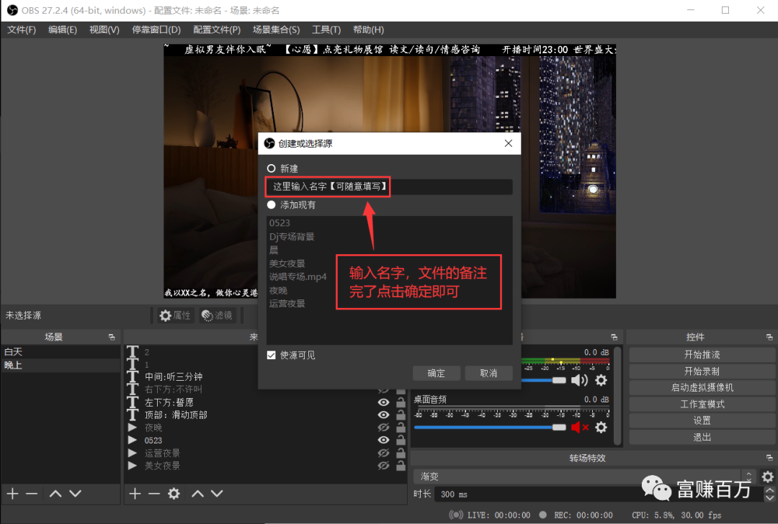This screenshot has height=524, width=778.
Task: Open the 工具(T) menu
Action: (x=326, y=30)
